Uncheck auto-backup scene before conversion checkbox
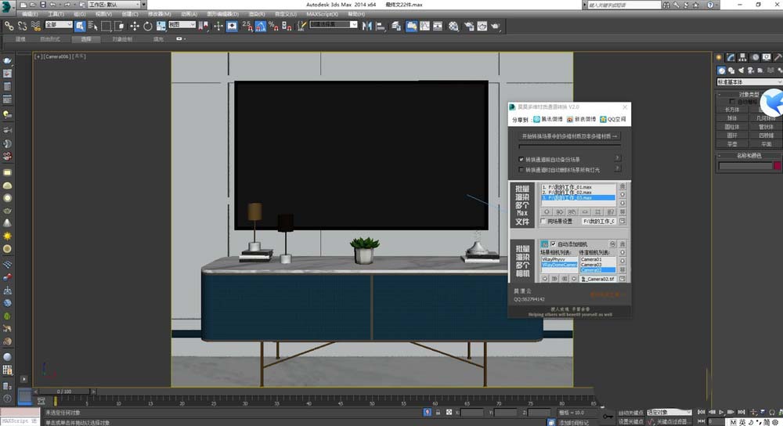This screenshot has height=426, width=783. pos(522,159)
